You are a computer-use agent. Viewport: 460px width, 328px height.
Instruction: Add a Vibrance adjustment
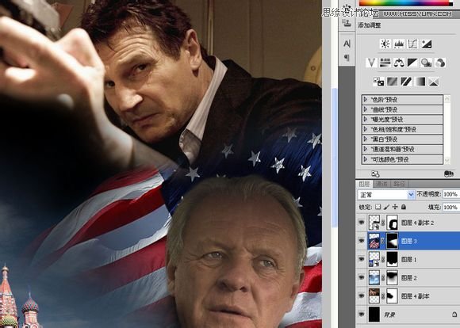click(371, 63)
